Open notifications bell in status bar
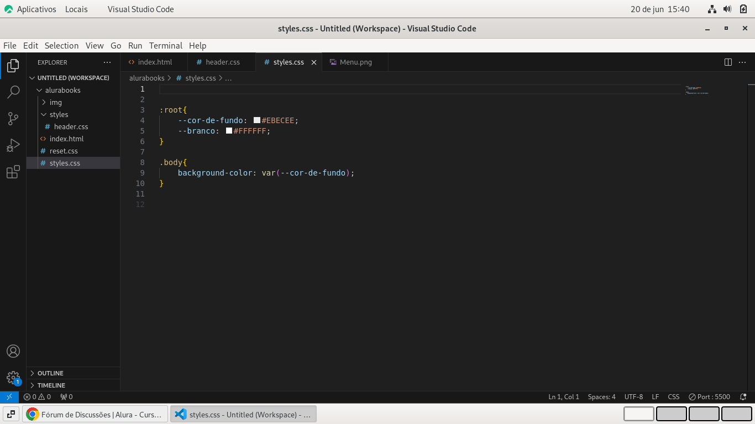Viewport: 755px width, 424px height. [x=743, y=397]
